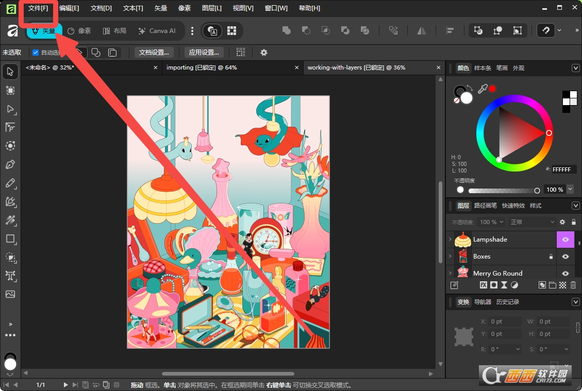Select the Vector Brush tool
The height and width of the screenshot is (391, 582).
10,201
